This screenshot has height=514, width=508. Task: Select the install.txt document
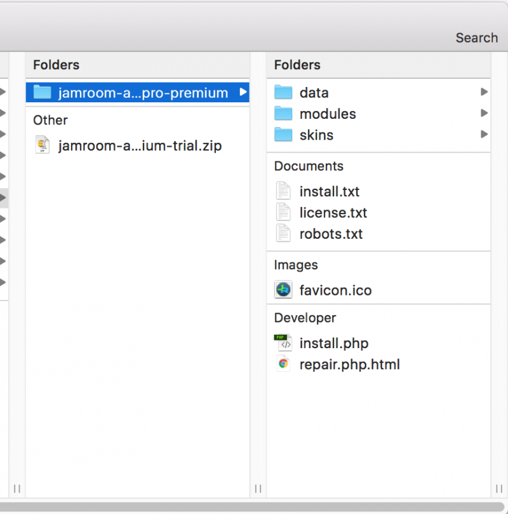click(x=329, y=191)
